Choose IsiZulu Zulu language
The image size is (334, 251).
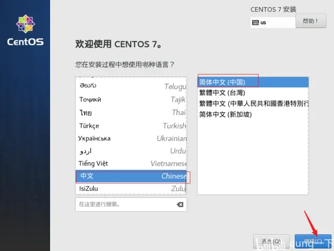point(131,189)
